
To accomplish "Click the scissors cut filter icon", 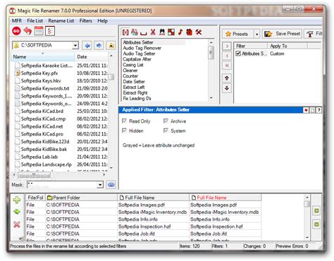I will click(x=153, y=32).
